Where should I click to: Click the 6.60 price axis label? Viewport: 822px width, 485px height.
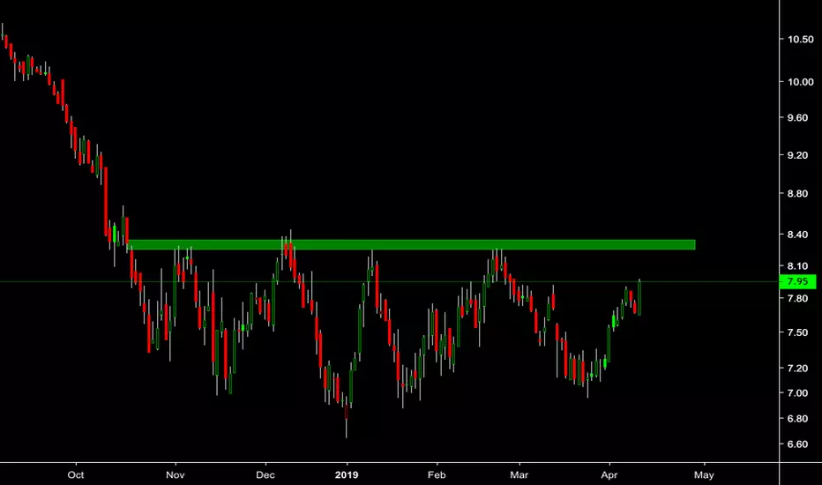point(797,444)
